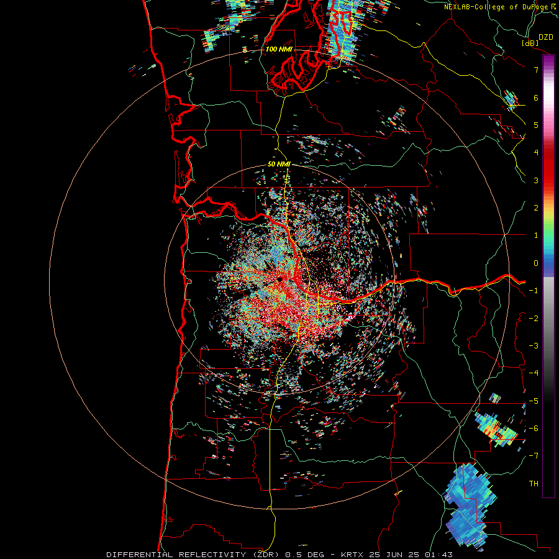Viewport: 559px width, 559px height.
Task: Click the -4 value on the color scale
Action: point(534,373)
